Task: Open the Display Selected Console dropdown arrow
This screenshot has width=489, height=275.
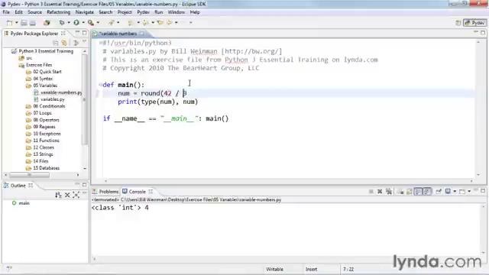Action: [x=455, y=192]
